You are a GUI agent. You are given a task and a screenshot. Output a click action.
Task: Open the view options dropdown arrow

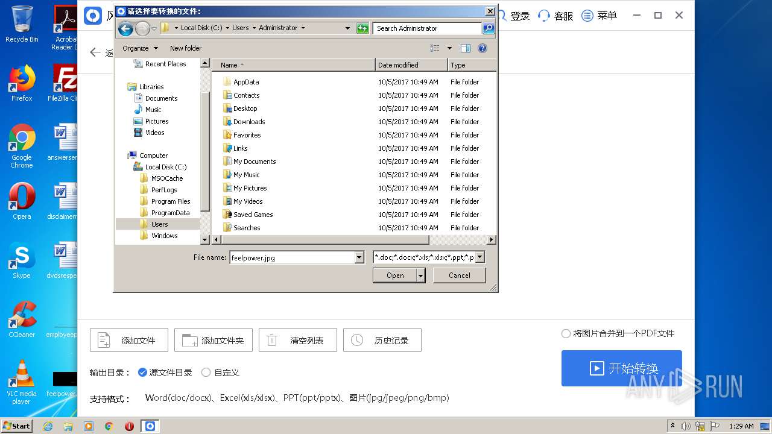coord(449,48)
